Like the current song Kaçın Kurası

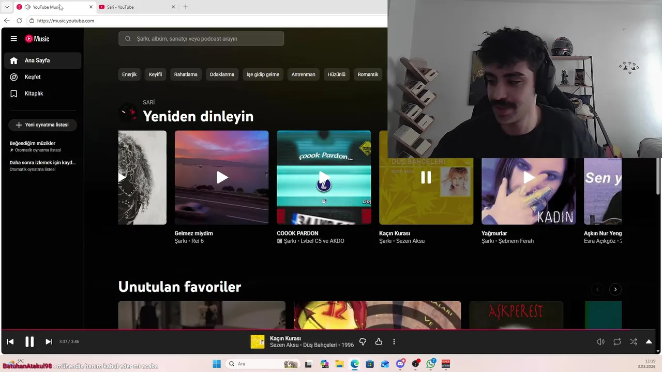click(379, 342)
